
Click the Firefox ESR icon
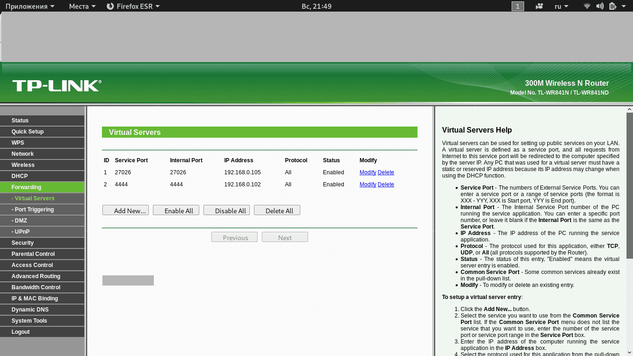(x=110, y=6)
